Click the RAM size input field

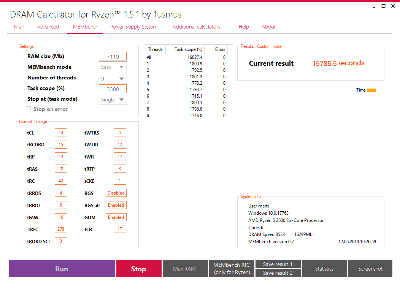[113, 56]
